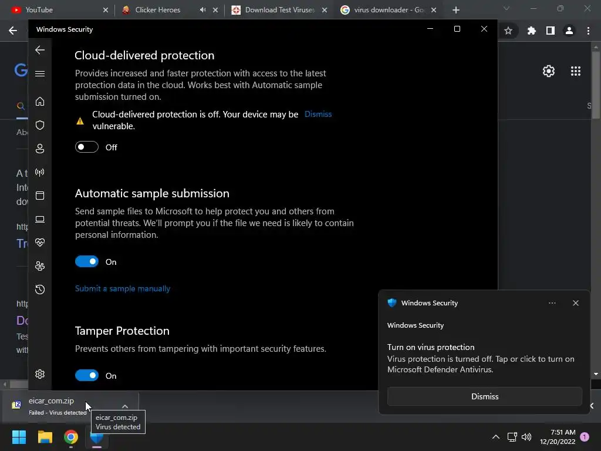The image size is (601, 451).
Task: Click Chrome back arrow button
Action: [x=13, y=31]
